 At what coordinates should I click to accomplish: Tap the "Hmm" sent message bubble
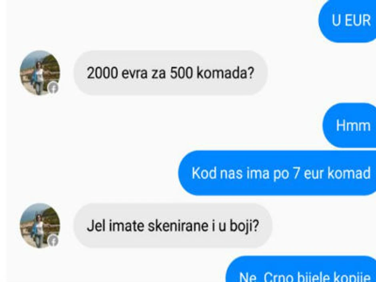(349, 126)
